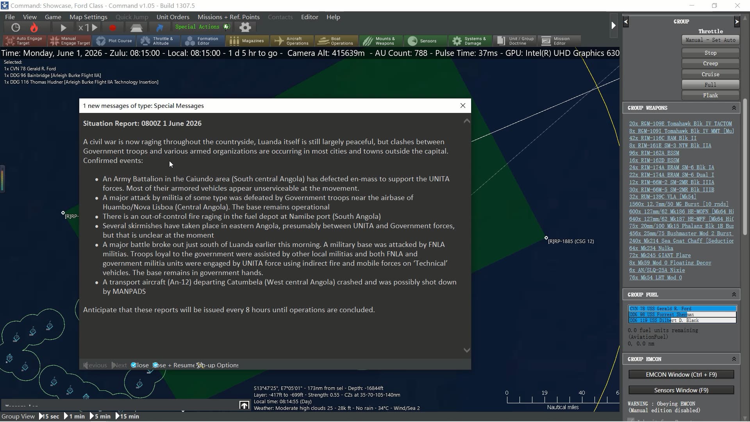Click the red flame icon in toolbar
Screen dimensions: 750x422
point(34,27)
